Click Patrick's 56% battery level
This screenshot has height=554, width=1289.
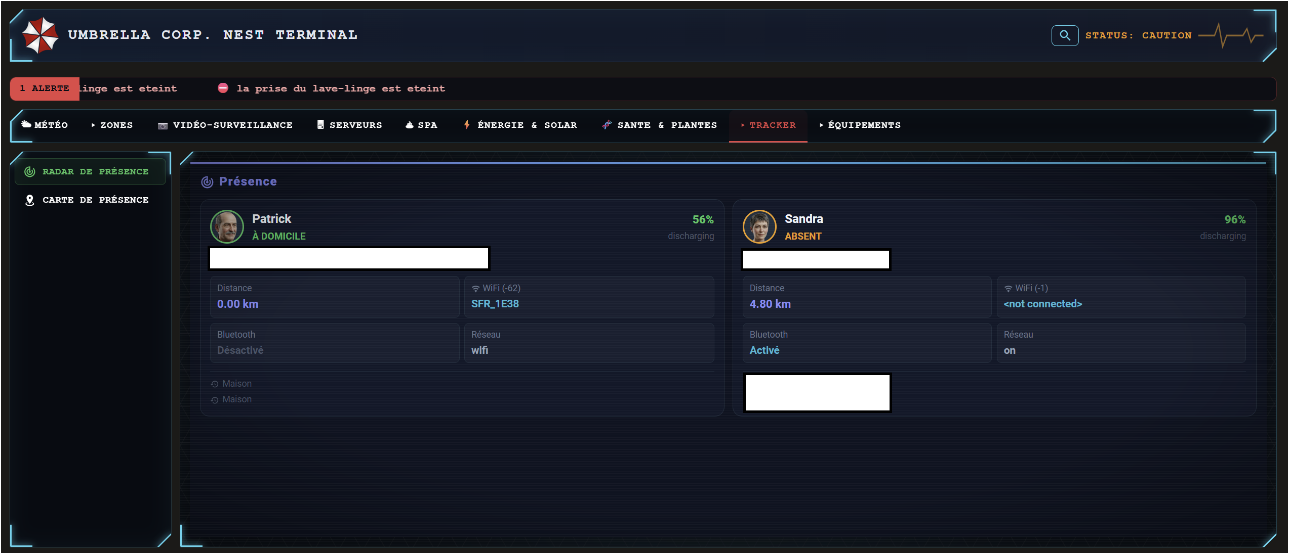click(x=703, y=219)
